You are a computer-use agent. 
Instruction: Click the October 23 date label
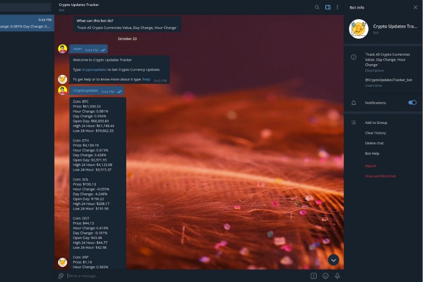pos(127,39)
